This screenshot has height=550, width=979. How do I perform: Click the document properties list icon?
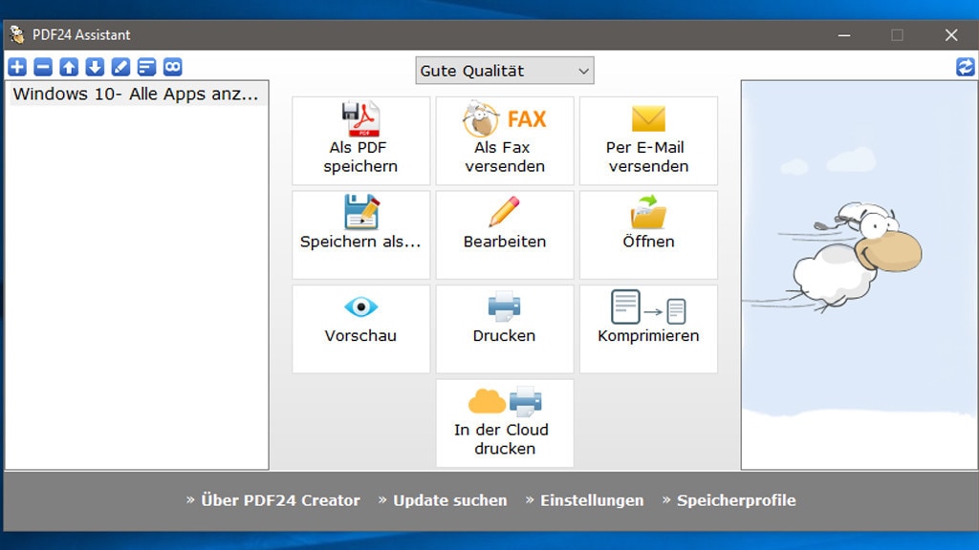pos(145,67)
